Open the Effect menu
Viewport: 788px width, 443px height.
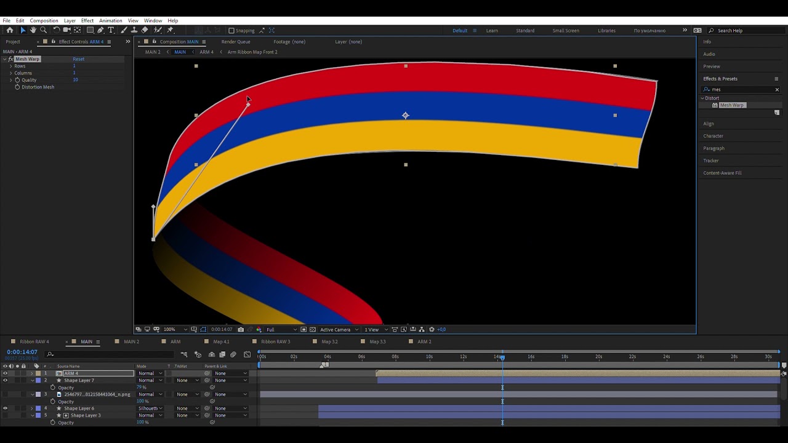pyautogui.click(x=87, y=21)
